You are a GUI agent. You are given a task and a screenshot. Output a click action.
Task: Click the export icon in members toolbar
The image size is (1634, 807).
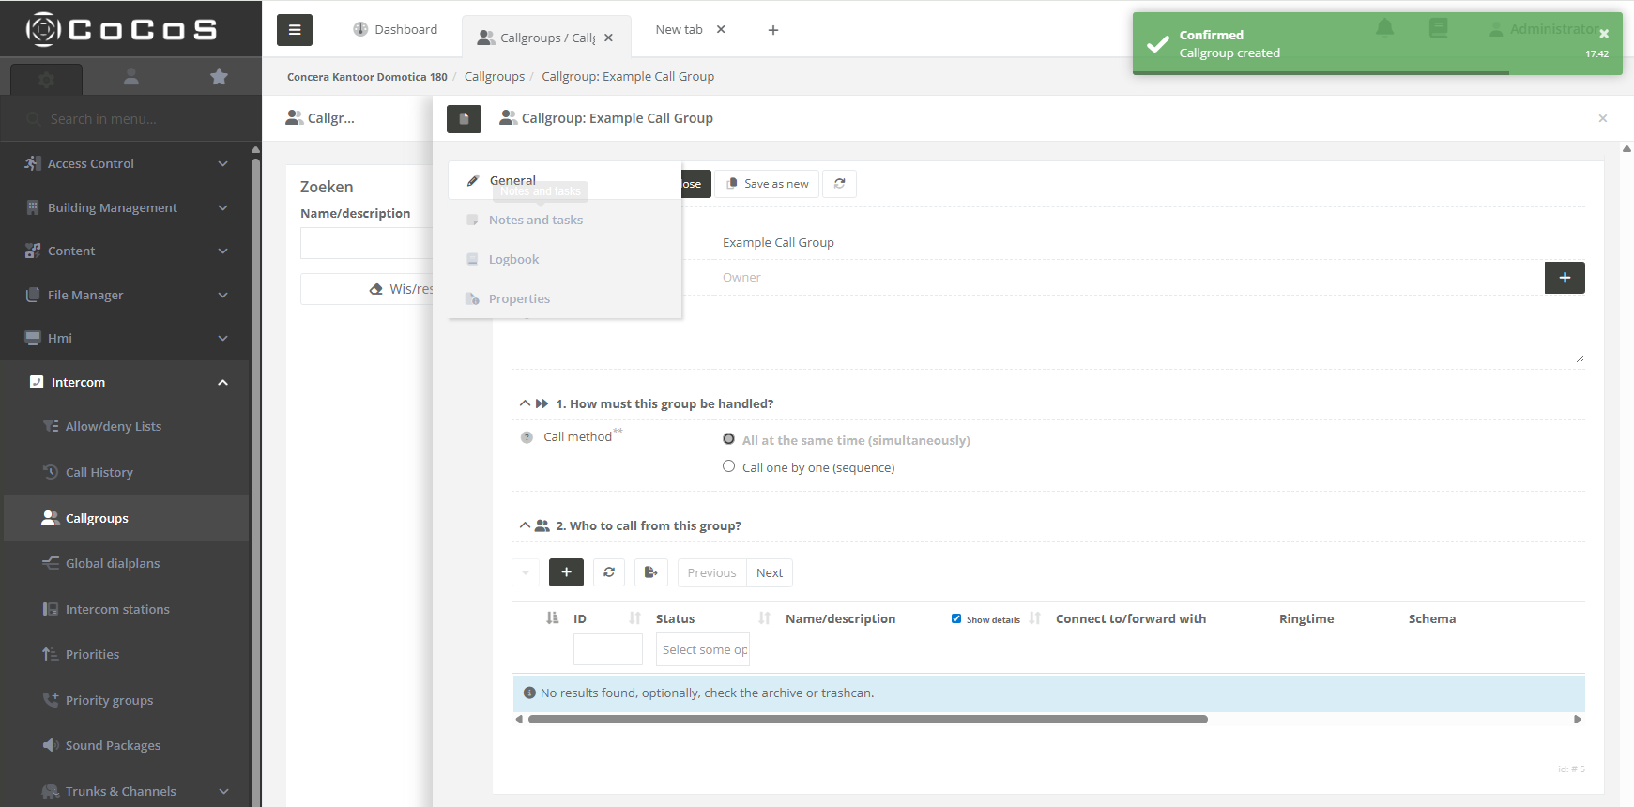[650, 572]
